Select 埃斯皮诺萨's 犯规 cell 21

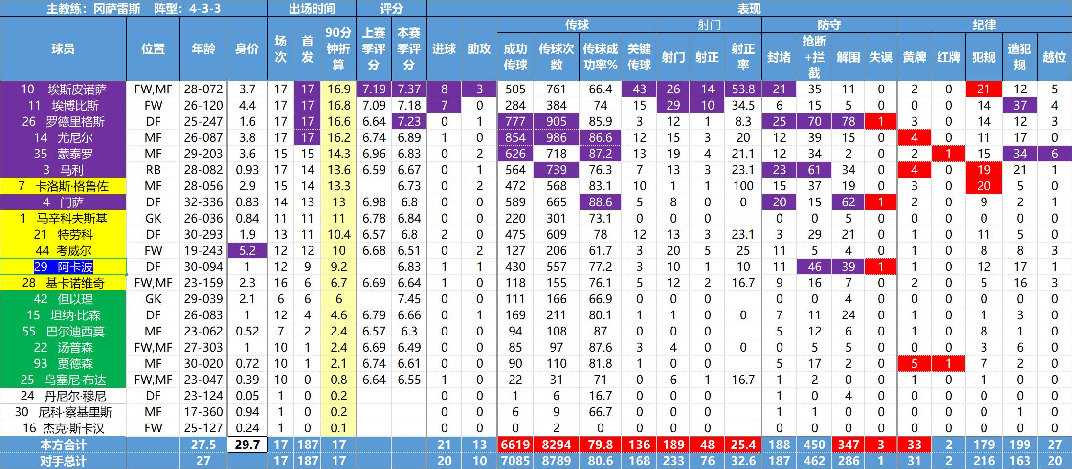coord(983,89)
